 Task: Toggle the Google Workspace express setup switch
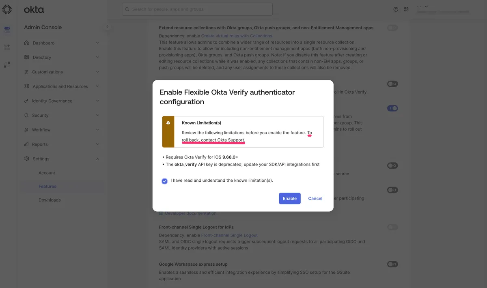tap(392, 264)
